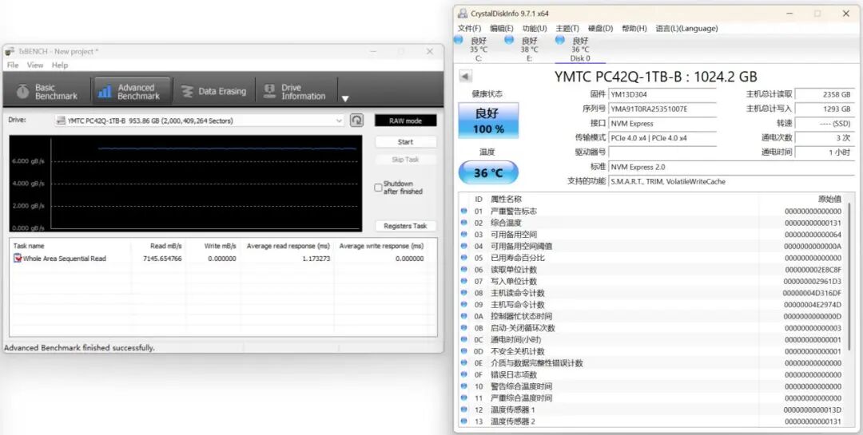
Task: Click the previous disk arrow button
Action: pyautogui.click(x=465, y=77)
